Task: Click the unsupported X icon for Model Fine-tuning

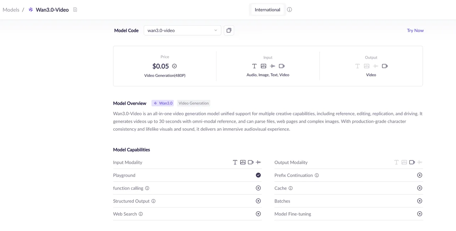Action: [x=420, y=214]
